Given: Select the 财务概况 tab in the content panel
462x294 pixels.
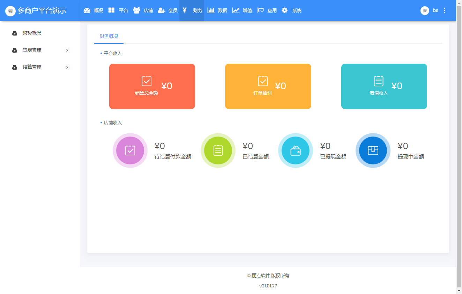Looking at the screenshot, I should (x=109, y=36).
